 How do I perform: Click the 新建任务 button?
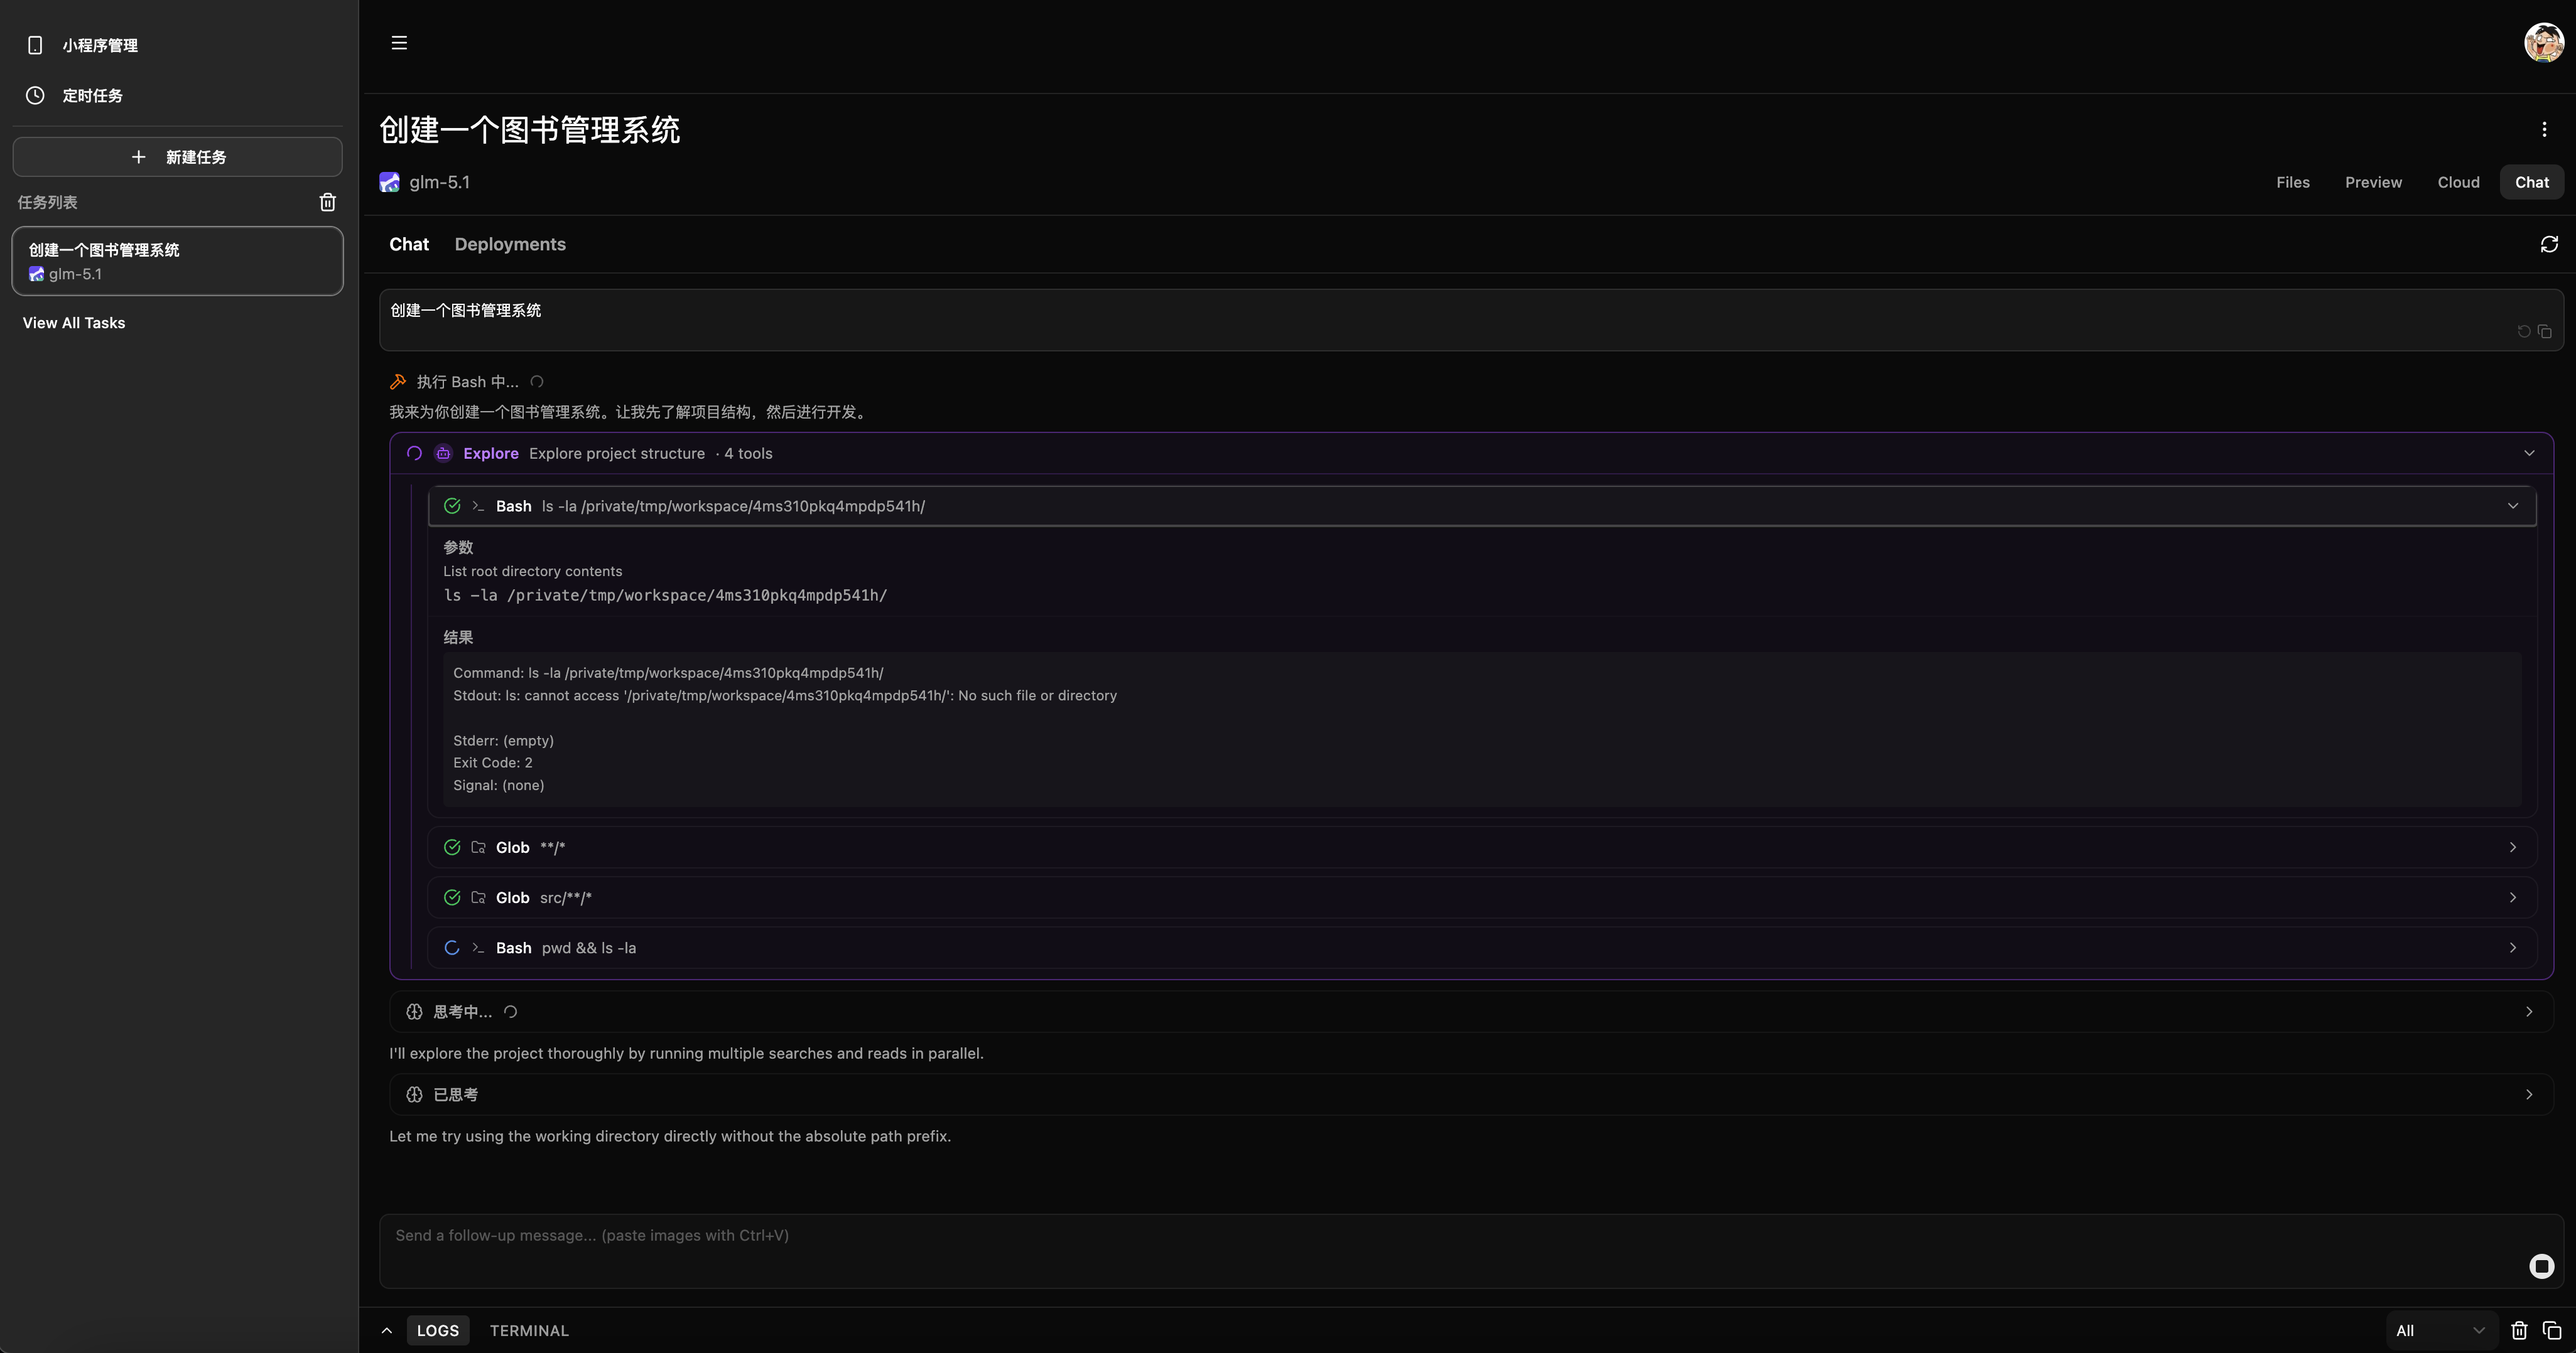pos(178,157)
